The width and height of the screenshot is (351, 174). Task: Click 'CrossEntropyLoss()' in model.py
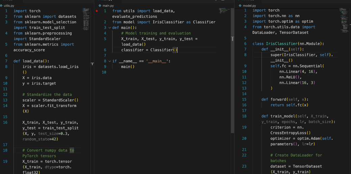[291, 133]
